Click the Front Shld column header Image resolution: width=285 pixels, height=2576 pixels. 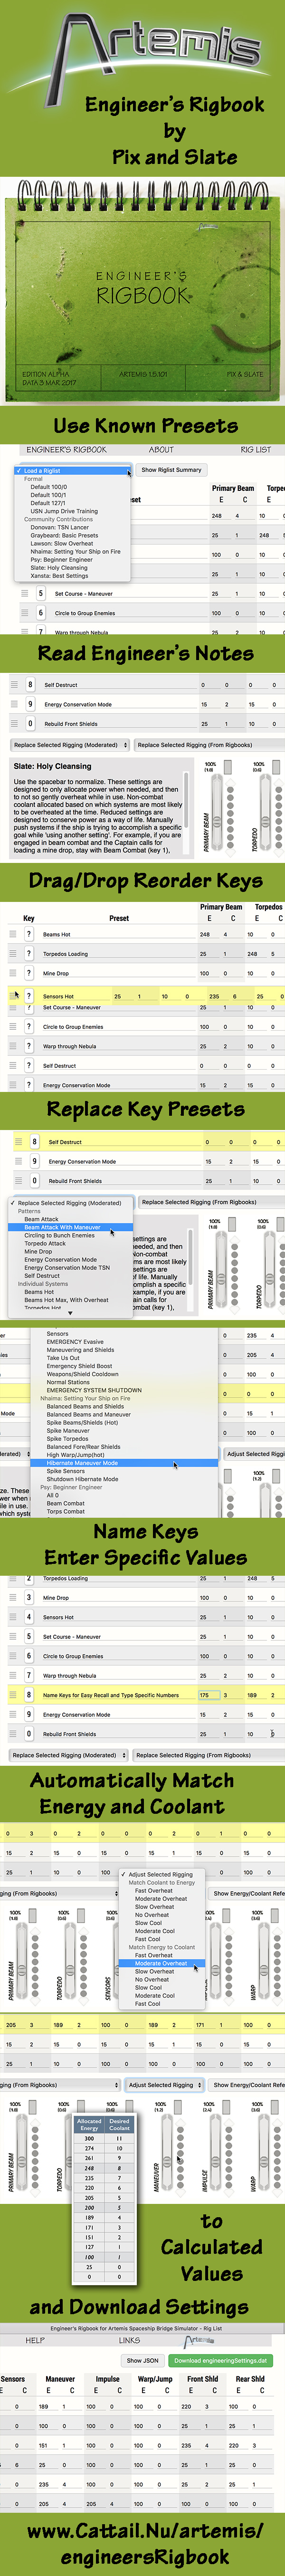click(201, 2378)
